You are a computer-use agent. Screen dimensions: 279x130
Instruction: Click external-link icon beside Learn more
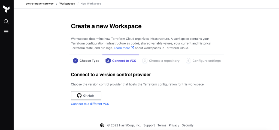[132, 48]
